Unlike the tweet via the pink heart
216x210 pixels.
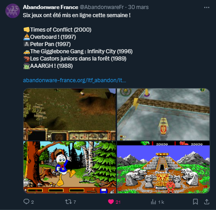(111, 202)
